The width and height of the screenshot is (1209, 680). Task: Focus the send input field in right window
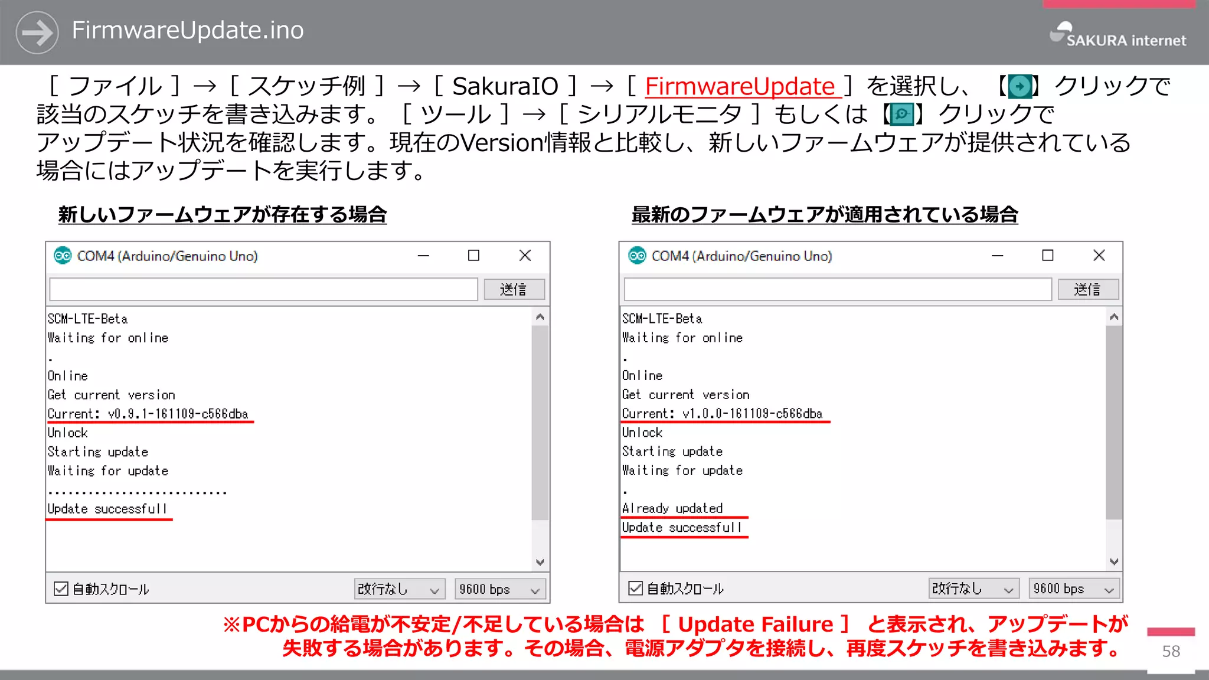coord(838,289)
